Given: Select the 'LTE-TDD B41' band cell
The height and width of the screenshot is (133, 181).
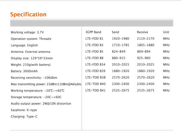Looking at the screenshot, I should coord(96,91).
